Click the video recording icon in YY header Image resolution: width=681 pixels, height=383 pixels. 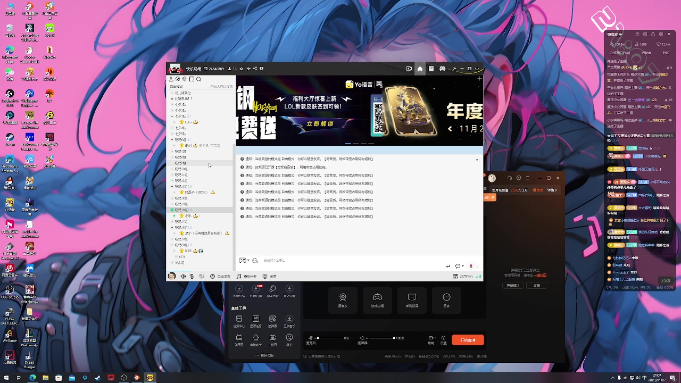coord(409,69)
